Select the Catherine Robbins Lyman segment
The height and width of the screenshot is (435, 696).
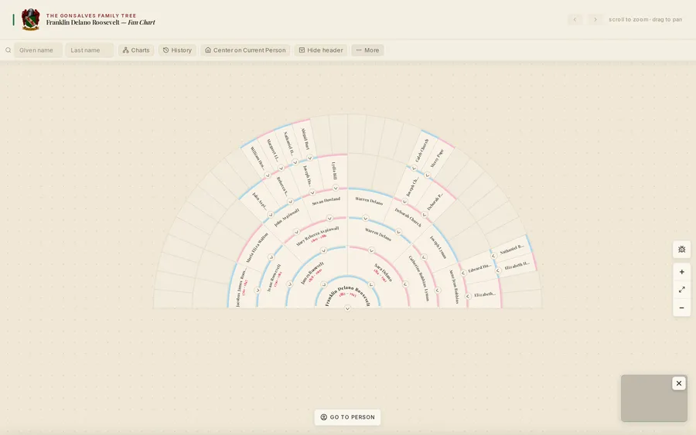419,279
